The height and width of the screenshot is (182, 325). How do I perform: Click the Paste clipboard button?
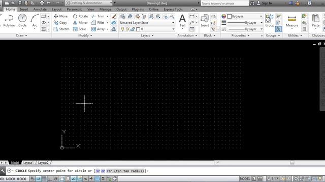pos(315,21)
